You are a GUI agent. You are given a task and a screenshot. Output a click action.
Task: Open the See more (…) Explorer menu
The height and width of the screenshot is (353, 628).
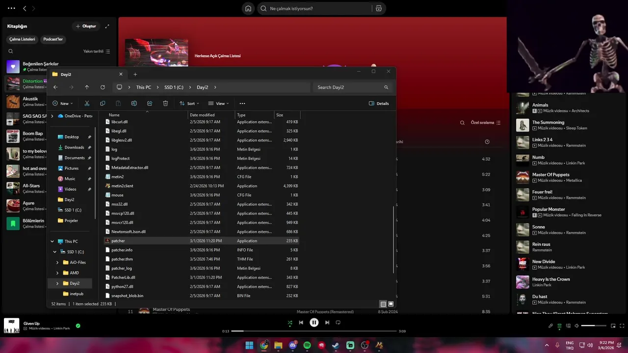(x=242, y=103)
